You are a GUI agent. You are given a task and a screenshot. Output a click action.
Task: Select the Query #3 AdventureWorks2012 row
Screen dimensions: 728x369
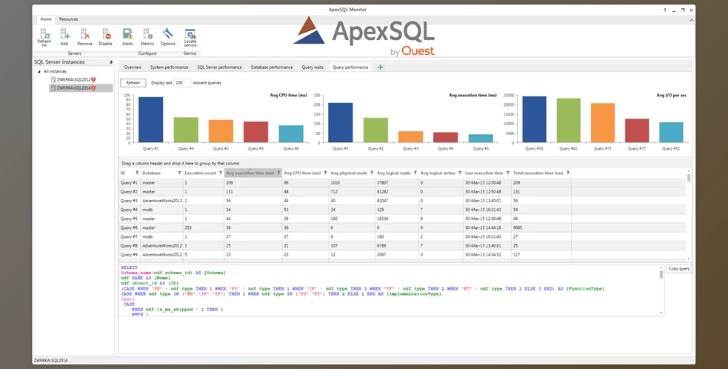click(402, 201)
